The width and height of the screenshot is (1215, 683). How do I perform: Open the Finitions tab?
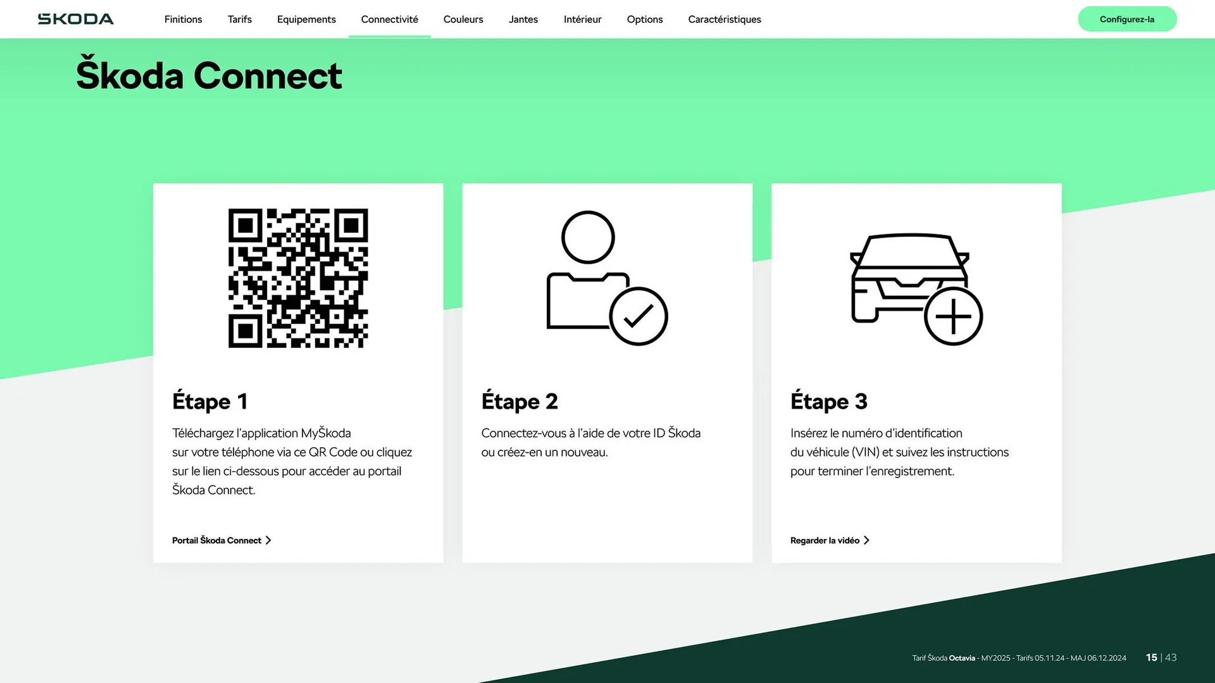pyautogui.click(x=183, y=19)
